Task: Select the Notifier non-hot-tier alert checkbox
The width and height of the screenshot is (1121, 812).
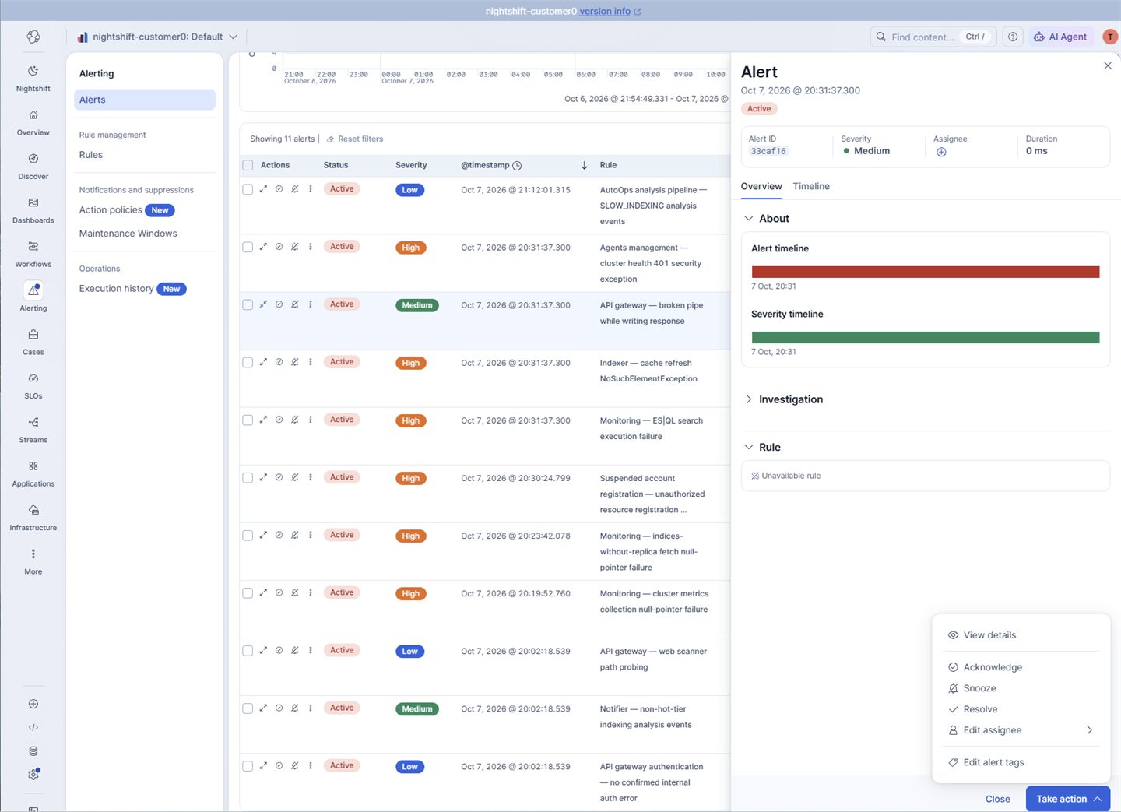Action: coord(248,708)
